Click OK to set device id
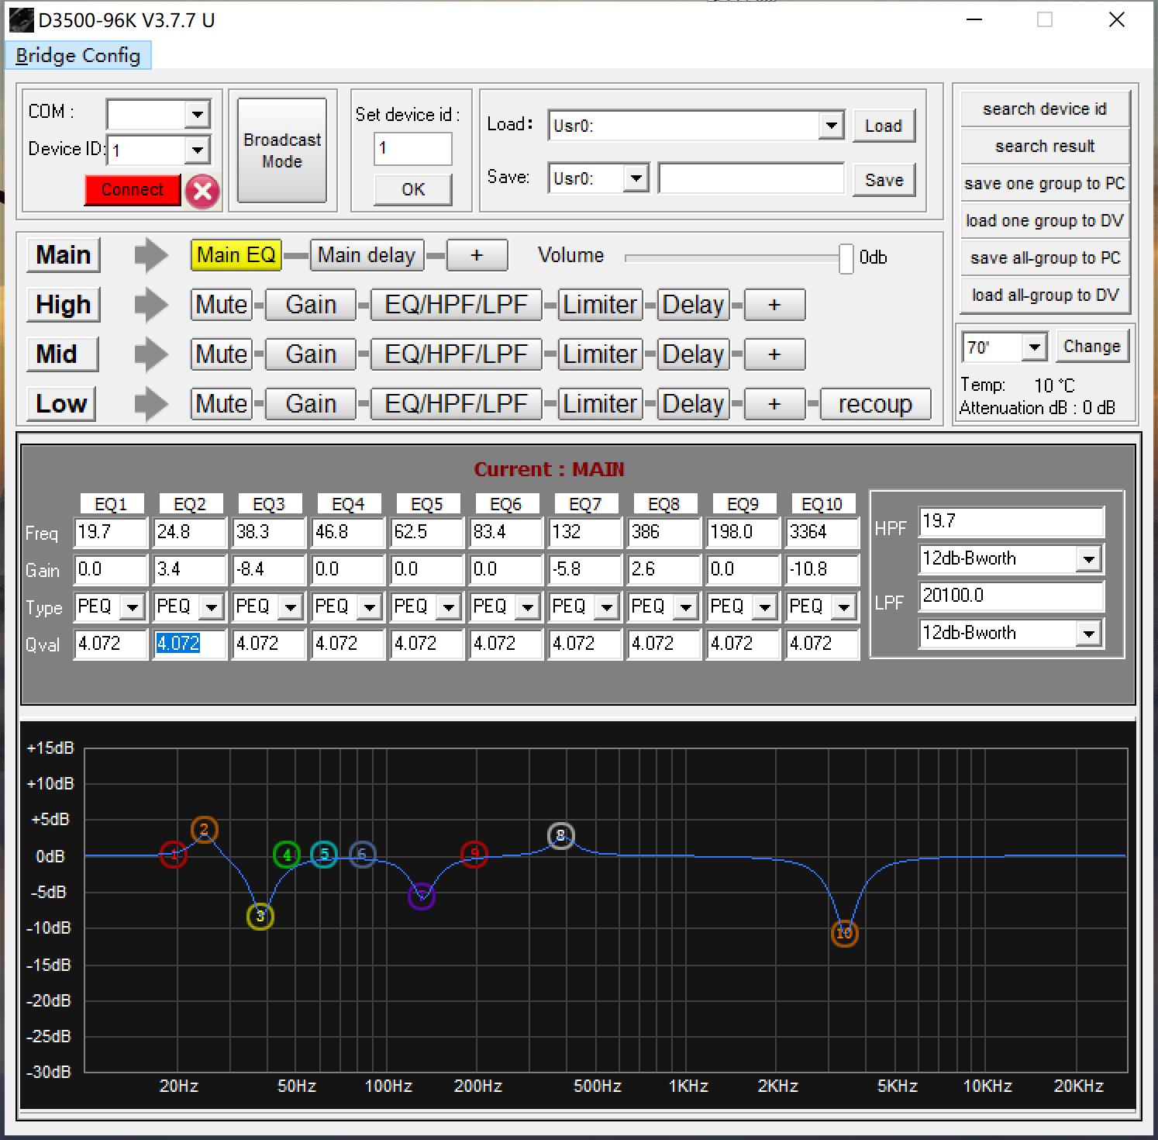Viewport: 1158px width, 1140px height. (413, 189)
